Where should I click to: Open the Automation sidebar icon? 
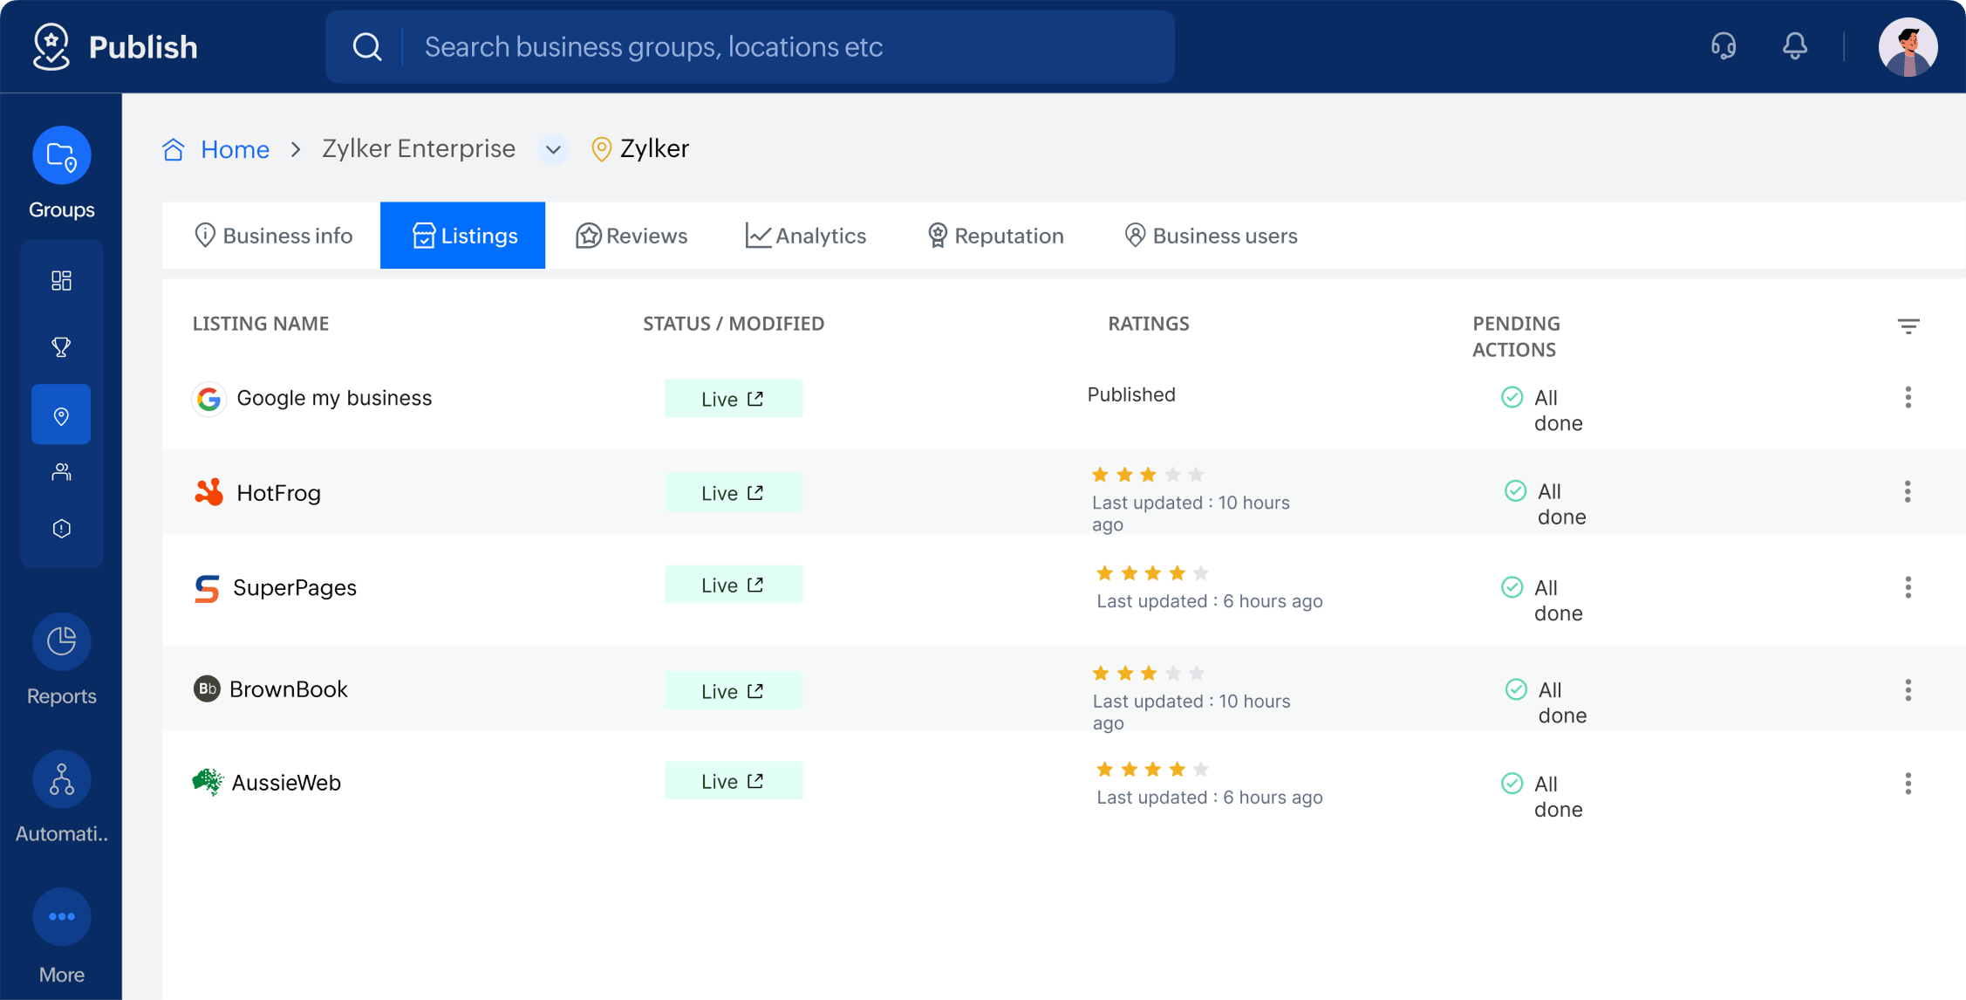coord(61,779)
